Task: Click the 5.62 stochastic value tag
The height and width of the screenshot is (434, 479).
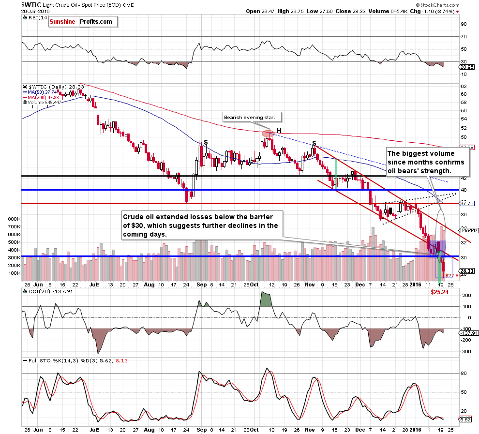Action: click(465, 419)
